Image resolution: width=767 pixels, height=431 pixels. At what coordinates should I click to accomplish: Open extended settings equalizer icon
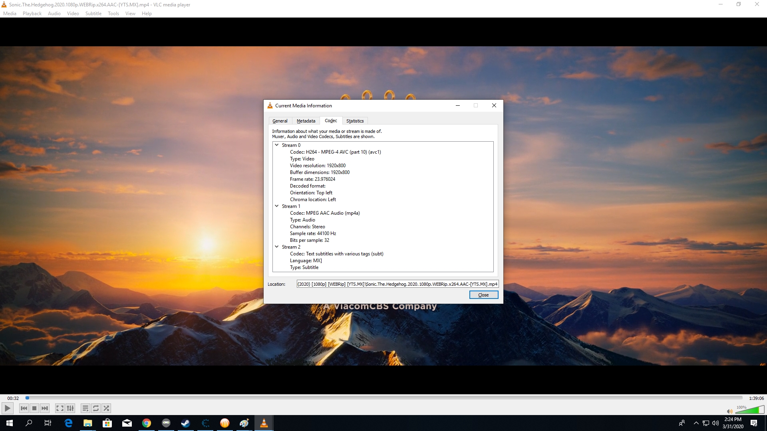[x=70, y=408]
